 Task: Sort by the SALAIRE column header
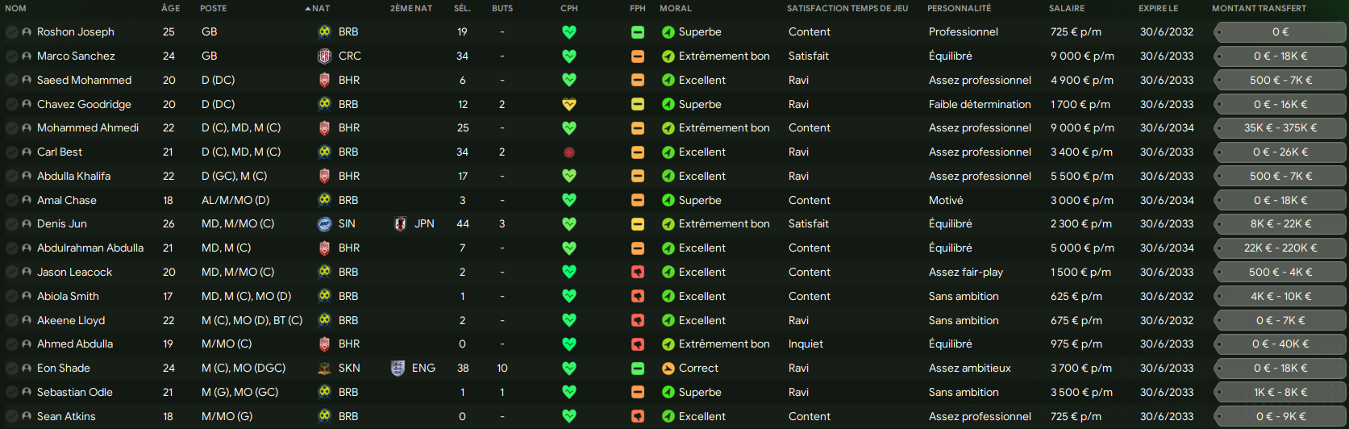1067,8
